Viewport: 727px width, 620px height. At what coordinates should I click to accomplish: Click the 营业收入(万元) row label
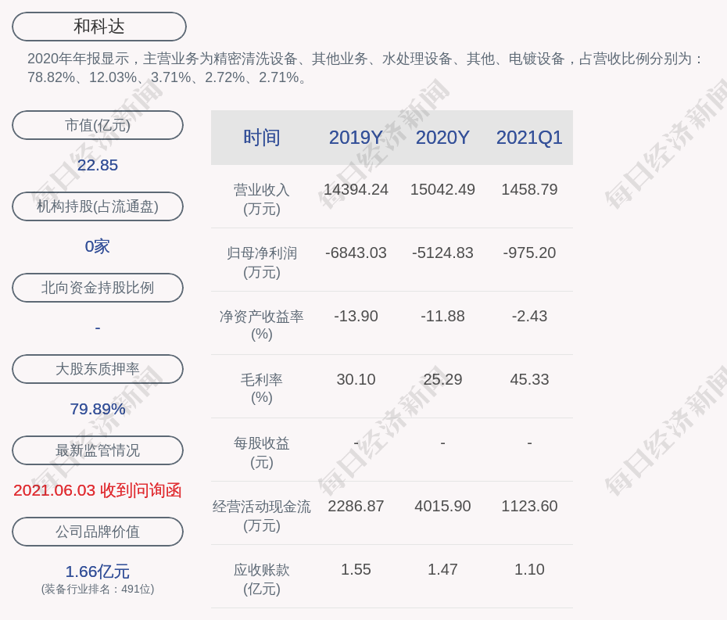coord(262,199)
